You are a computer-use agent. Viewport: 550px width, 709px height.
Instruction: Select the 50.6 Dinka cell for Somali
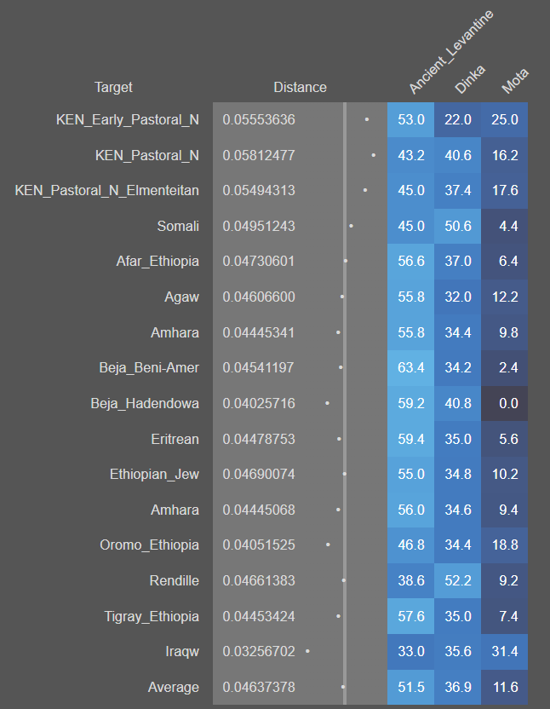[457, 226]
